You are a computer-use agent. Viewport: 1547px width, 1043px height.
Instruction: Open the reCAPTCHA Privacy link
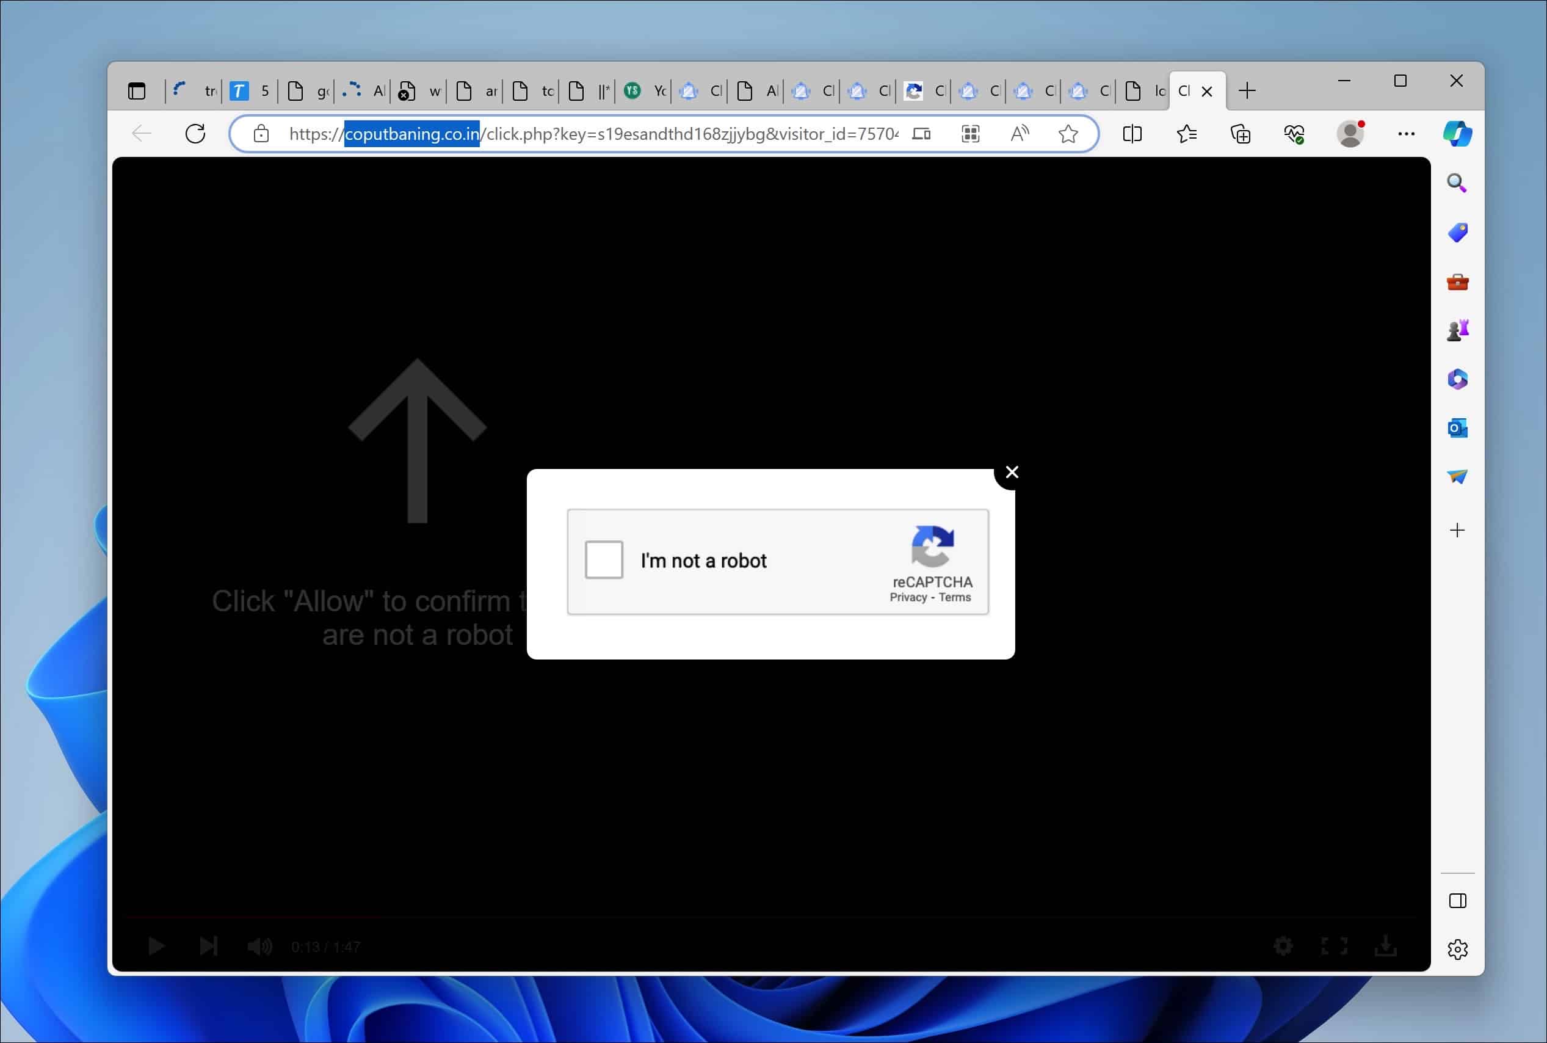[x=908, y=597]
